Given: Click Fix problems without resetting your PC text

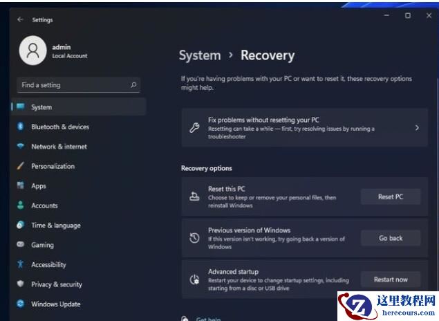Looking at the screenshot, I should click(263, 120).
